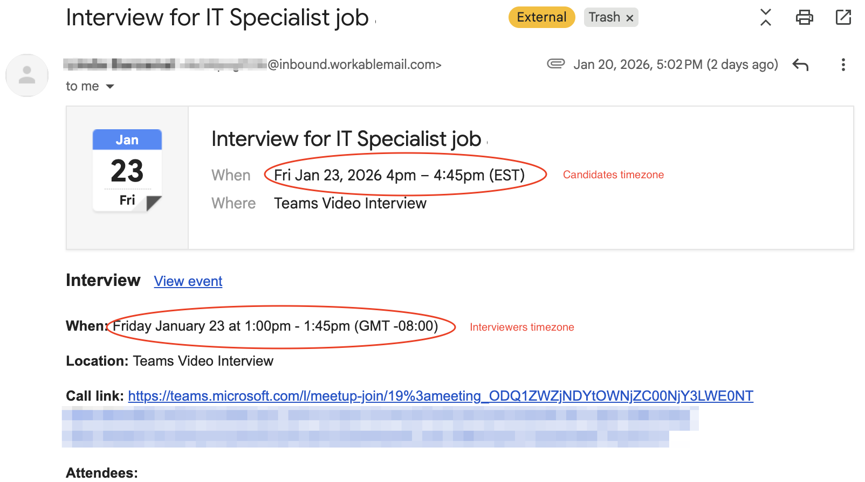865x482 pixels.
Task: Print this interview email
Action: 804,17
